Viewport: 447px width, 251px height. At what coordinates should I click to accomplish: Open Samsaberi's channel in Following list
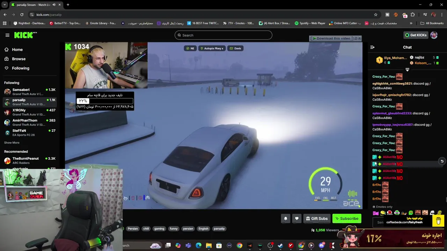click(30, 92)
